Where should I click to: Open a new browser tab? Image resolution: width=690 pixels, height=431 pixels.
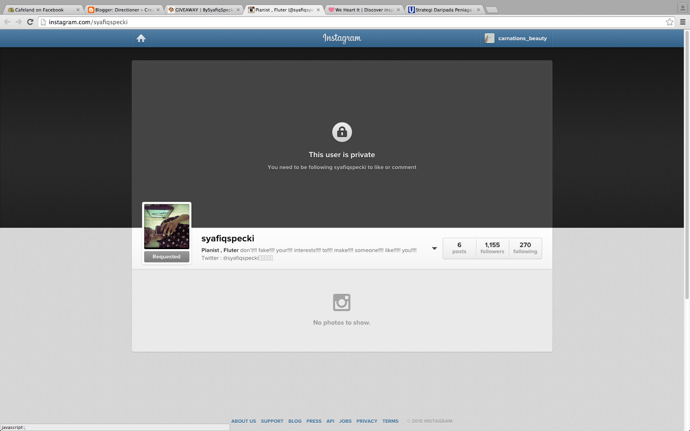tap(492, 10)
